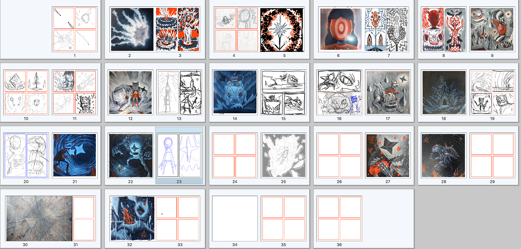Viewport: 521px width, 249px height.
Task: Click the page number label "1"
Action: pos(75,55)
